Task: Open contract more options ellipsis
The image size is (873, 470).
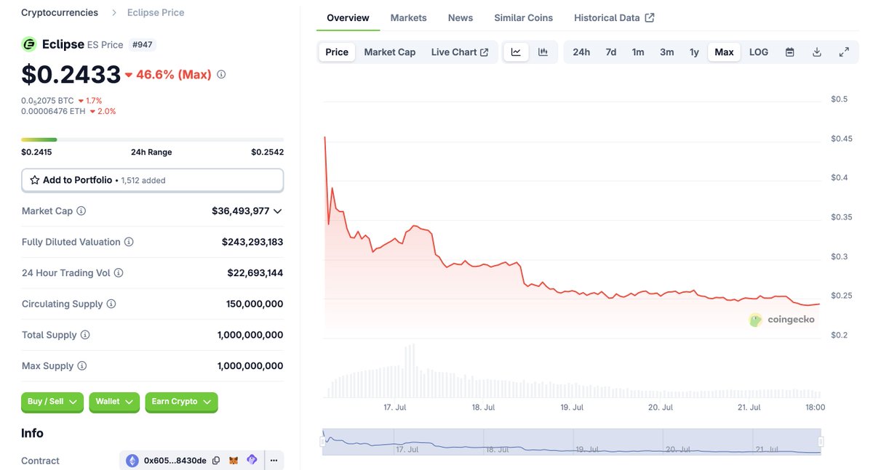Action: coord(274,461)
